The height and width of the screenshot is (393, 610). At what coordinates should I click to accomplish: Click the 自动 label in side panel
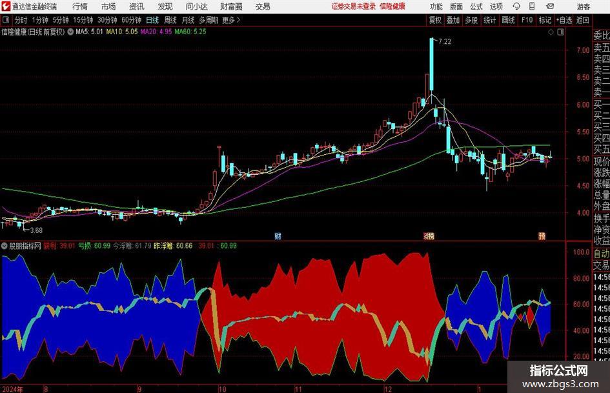click(601, 254)
